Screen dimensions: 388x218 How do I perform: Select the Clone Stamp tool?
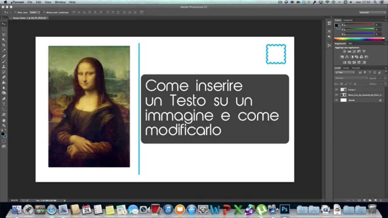point(4,66)
